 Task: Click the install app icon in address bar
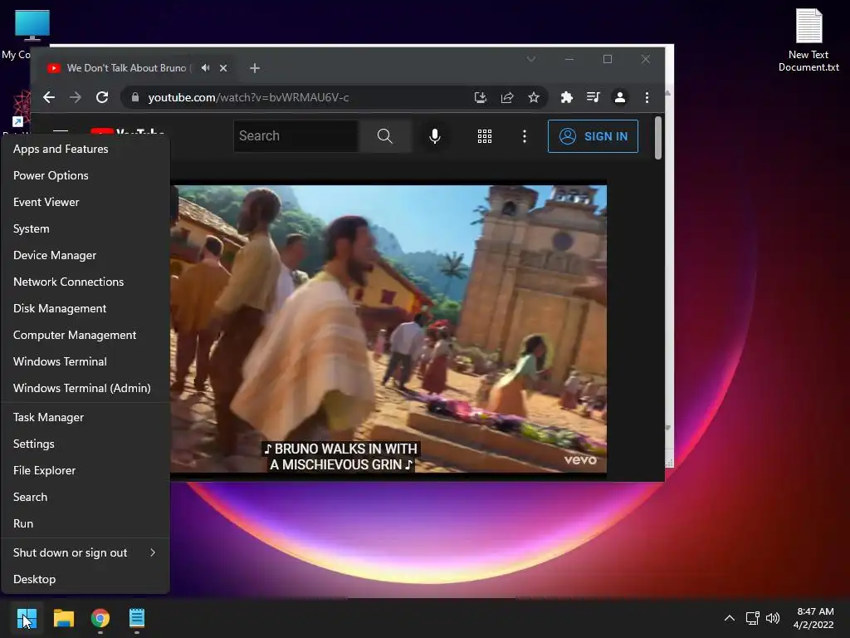tap(480, 97)
